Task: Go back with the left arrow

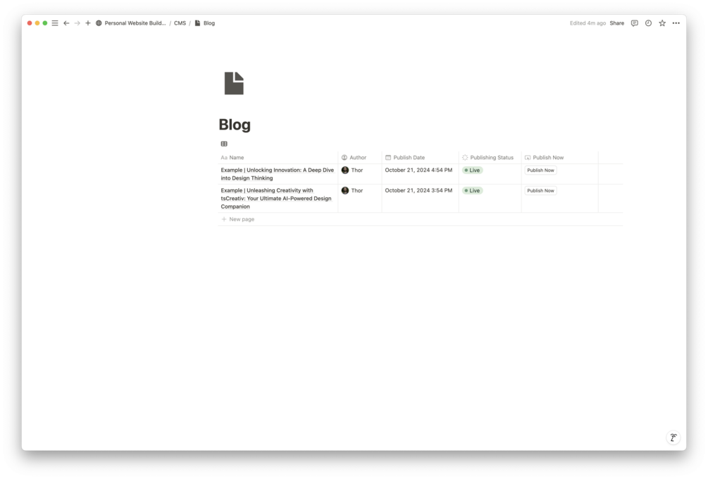Action: point(66,23)
